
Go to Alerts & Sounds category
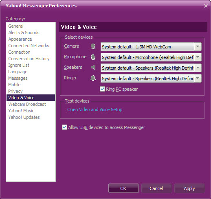24,33
